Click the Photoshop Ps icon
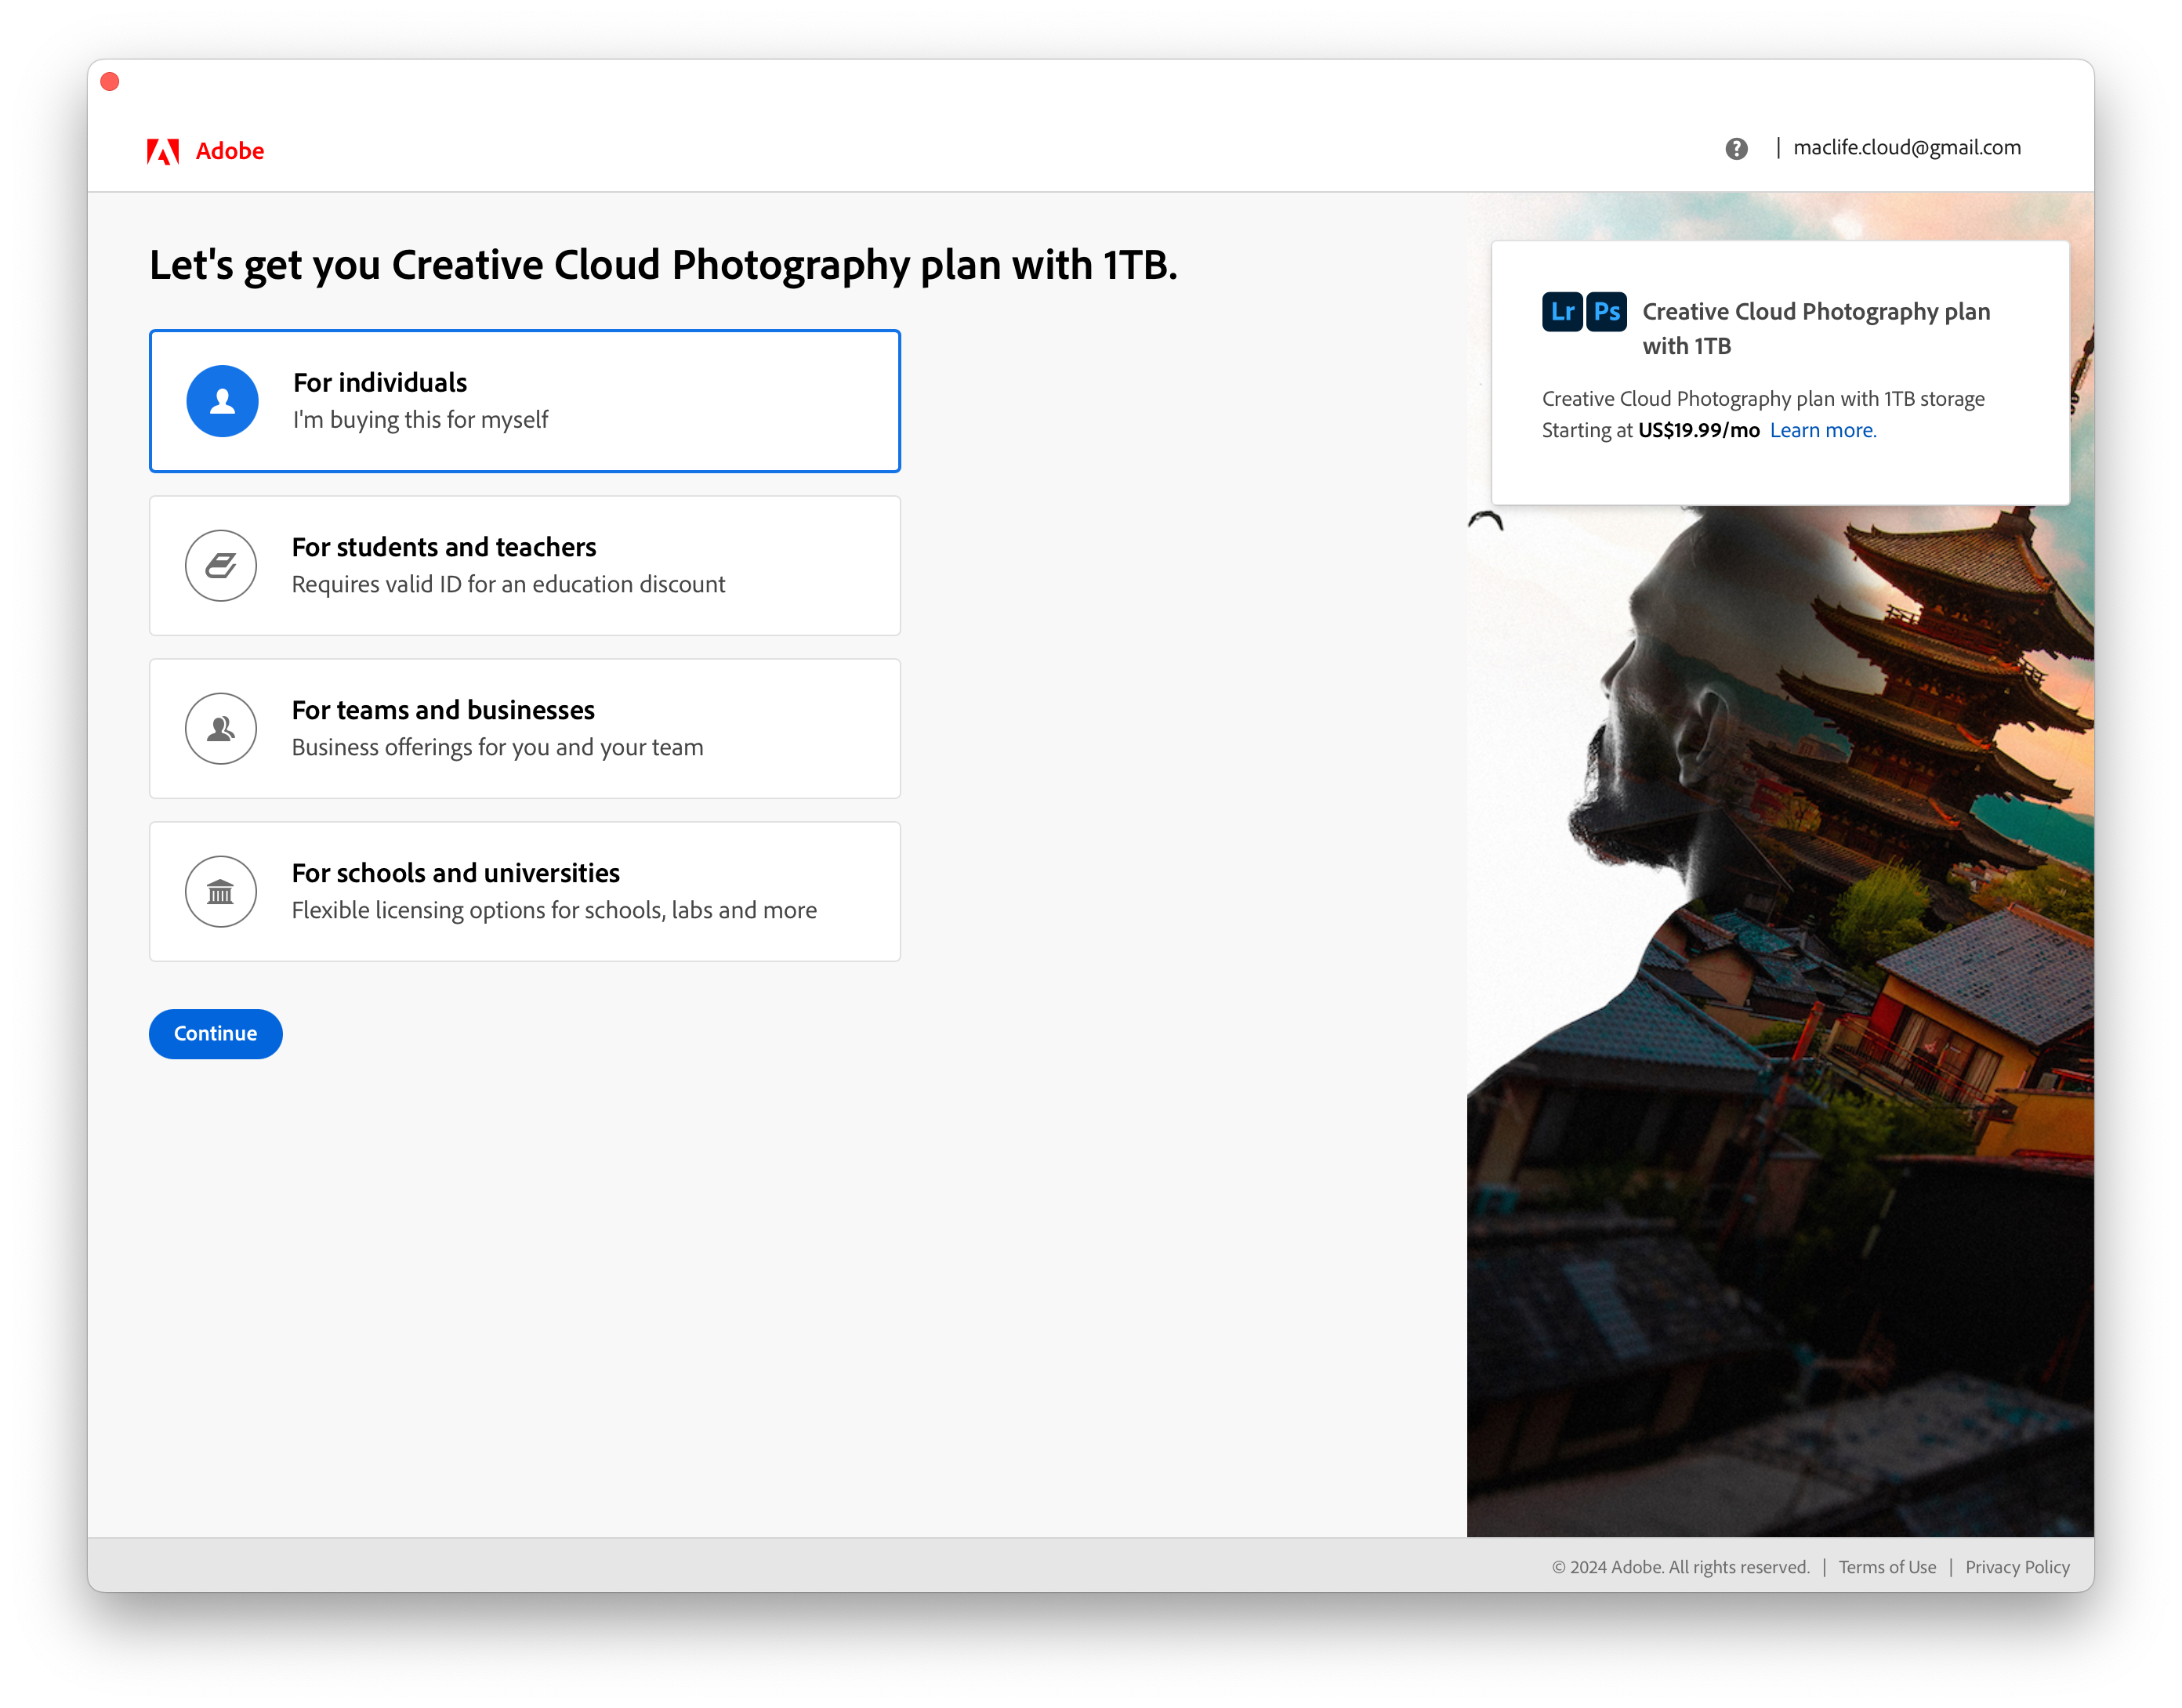Viewport: 2182px width, 1708px height. click(1607, 312)
